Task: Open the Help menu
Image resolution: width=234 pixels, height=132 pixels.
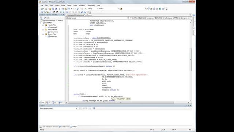Action: 98,5
